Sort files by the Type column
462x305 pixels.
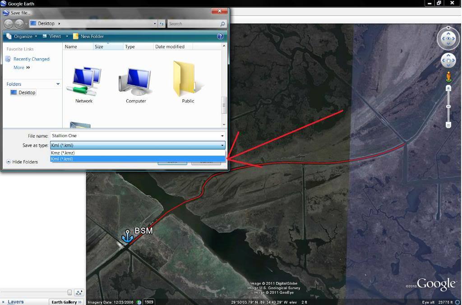point(138,46)
